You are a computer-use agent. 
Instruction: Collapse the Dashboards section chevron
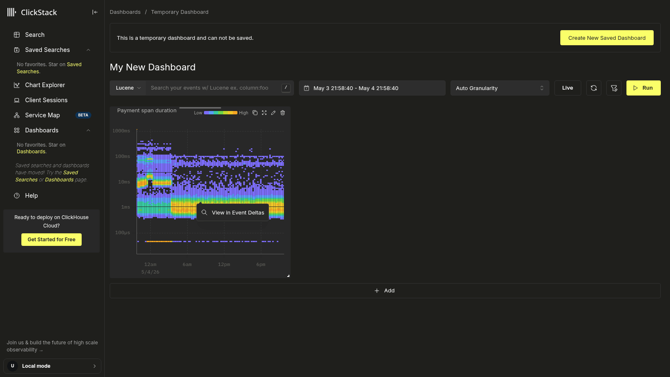tap(88, 130)
